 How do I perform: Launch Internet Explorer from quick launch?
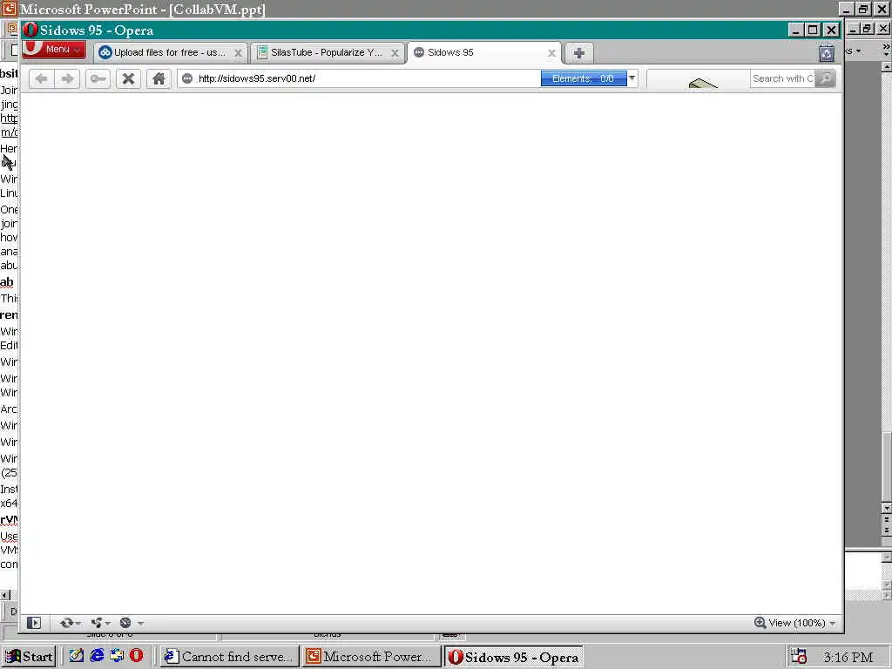click(x=97, y=656)
